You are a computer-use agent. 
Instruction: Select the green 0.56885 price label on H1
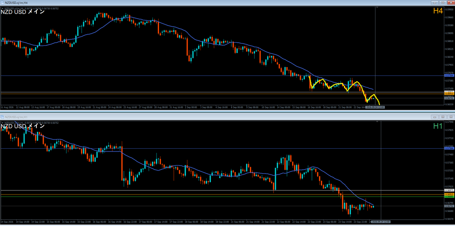pyautogui.click(x=448, y=196)
